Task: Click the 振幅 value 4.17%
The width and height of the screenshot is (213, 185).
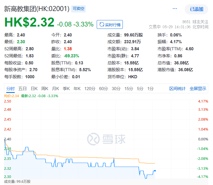Action: [176, 42]
